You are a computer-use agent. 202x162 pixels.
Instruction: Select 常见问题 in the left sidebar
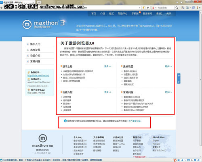[x=35, y=61]
